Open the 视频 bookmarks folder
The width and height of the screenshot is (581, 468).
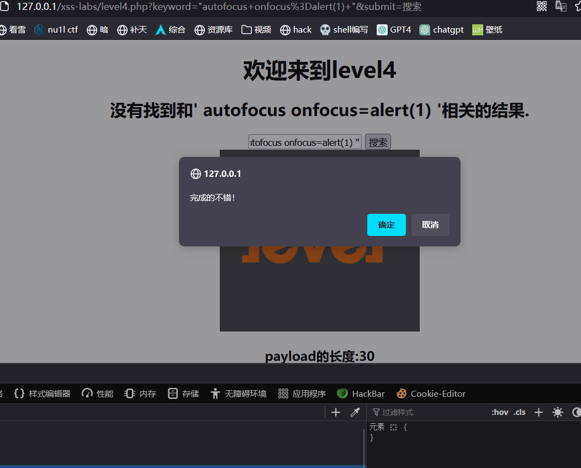[256, 30]
